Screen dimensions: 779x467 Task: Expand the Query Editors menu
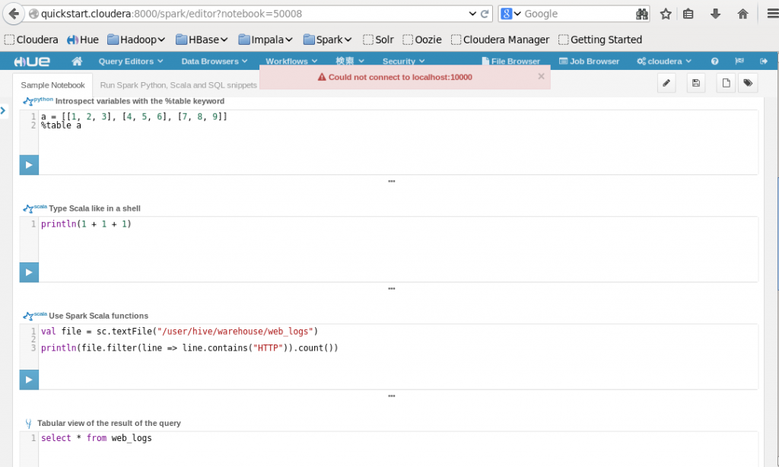click(131, 61)
